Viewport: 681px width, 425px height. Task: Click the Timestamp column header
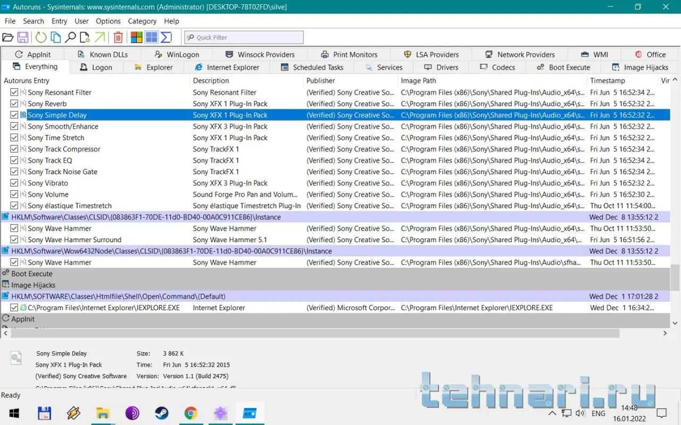click(607, 81)
